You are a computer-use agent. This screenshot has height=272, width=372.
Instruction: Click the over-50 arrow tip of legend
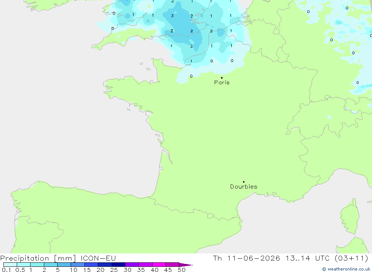coord(186,265)
